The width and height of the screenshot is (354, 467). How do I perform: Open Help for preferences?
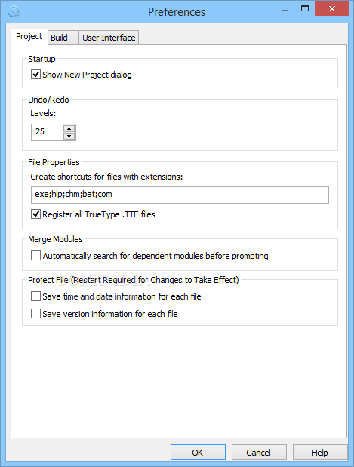(x=320, y=453)
